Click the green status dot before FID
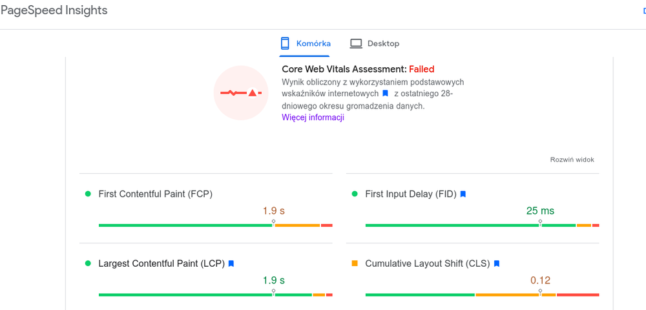This screenshot has height=310, width=646. (354, 194)
